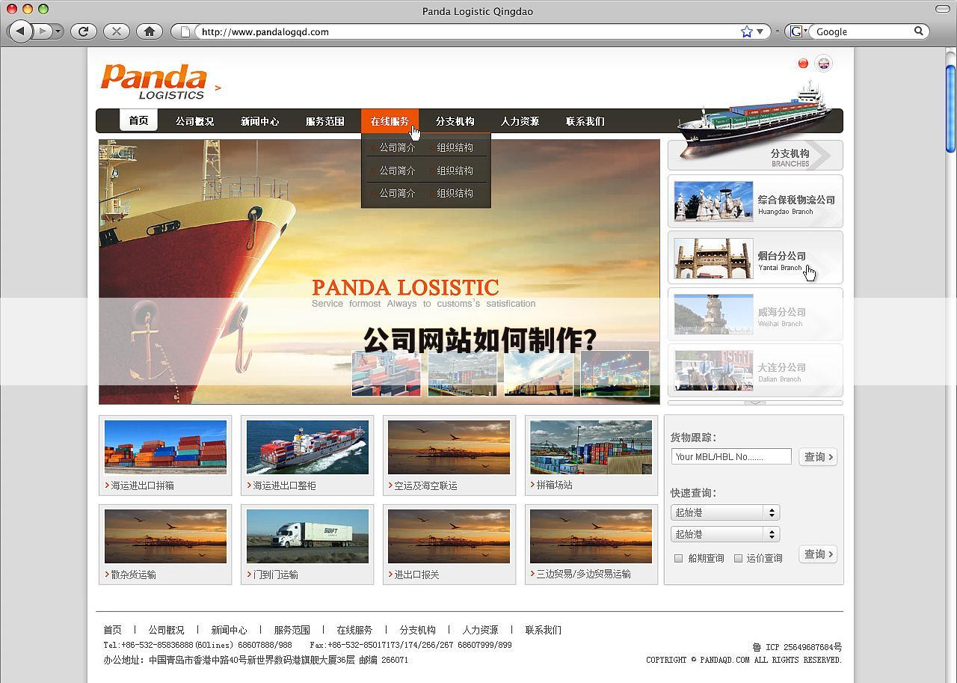Click the 分支机构 BRANCHES panel header

pos(755,156)
